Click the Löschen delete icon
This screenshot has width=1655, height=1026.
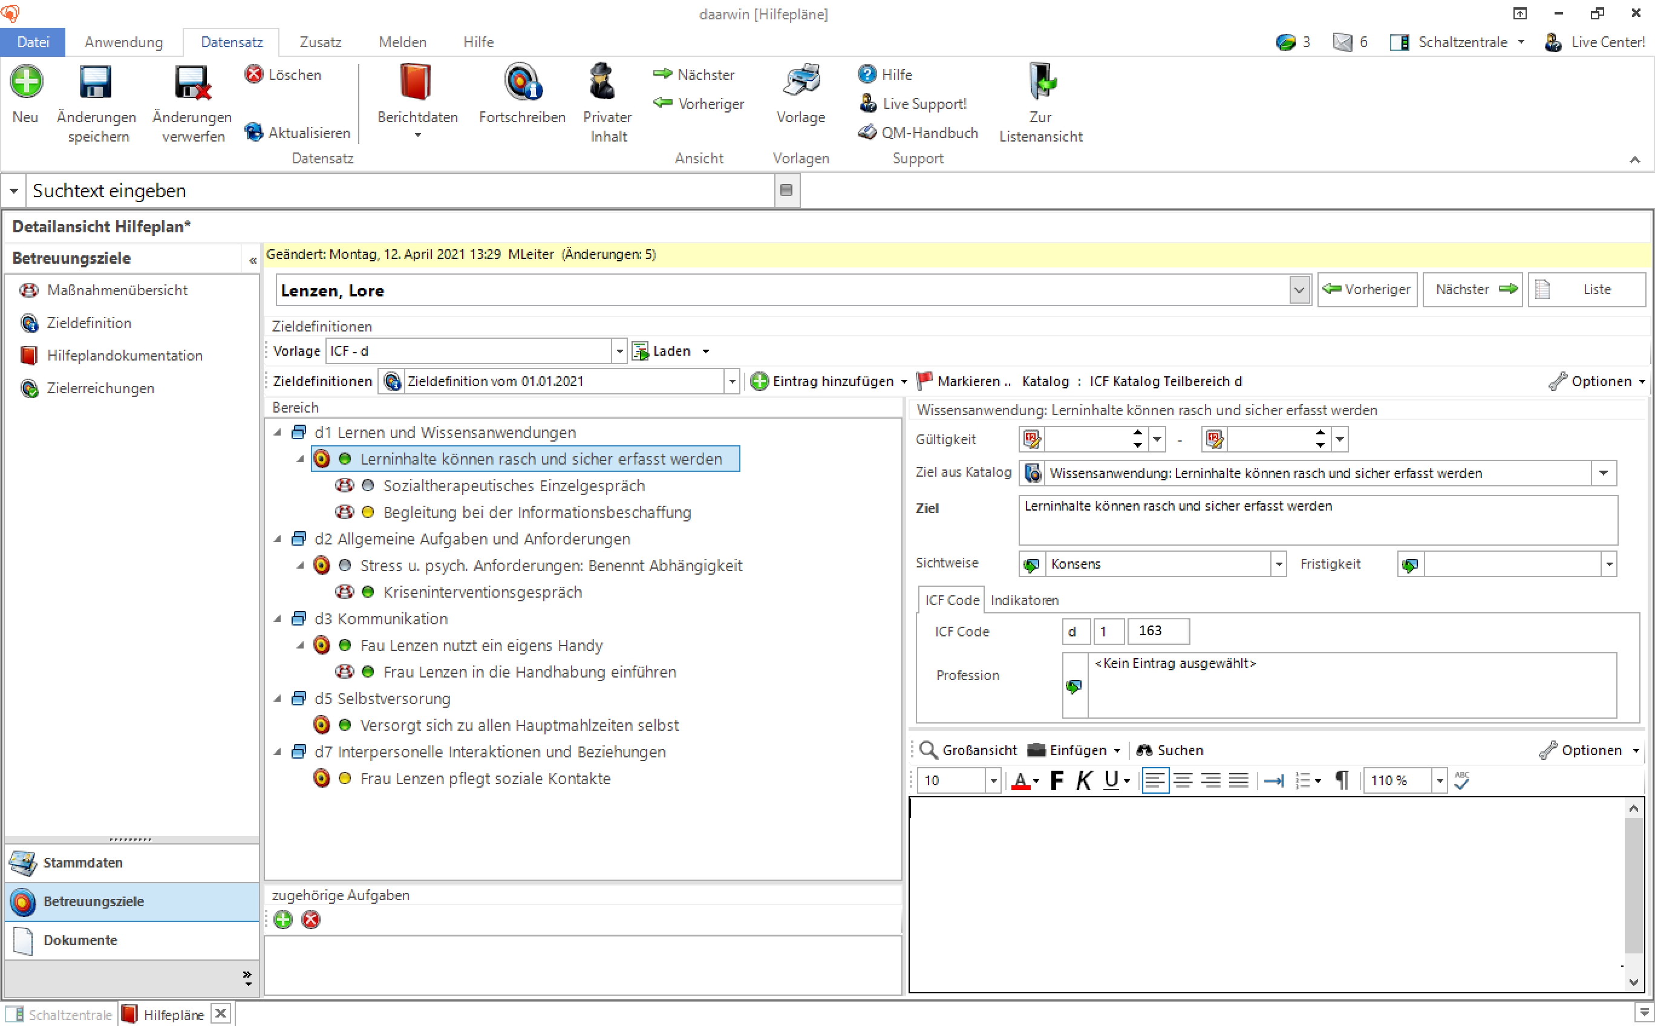pyautogui.click(x=254, y=74)
